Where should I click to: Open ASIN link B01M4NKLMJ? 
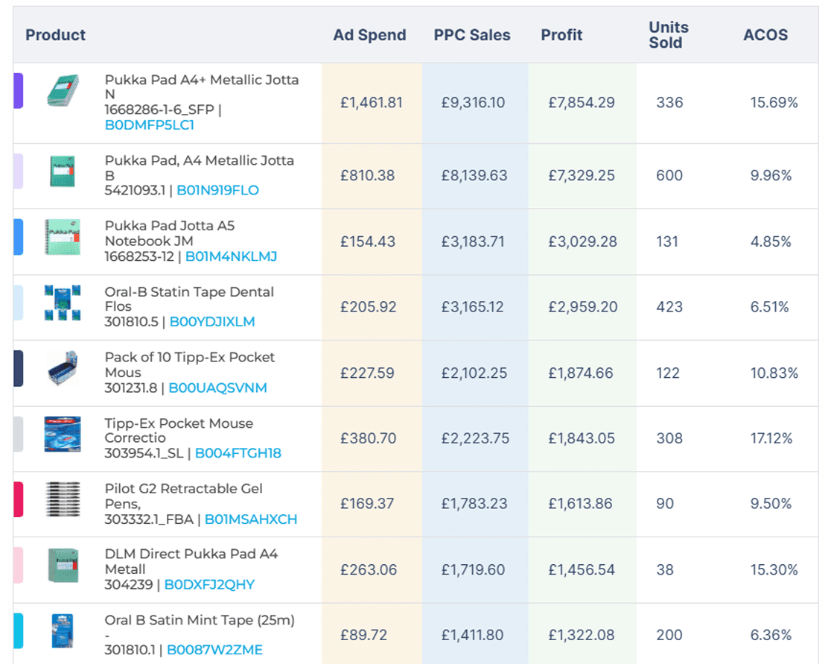click(x=231, y=256)
